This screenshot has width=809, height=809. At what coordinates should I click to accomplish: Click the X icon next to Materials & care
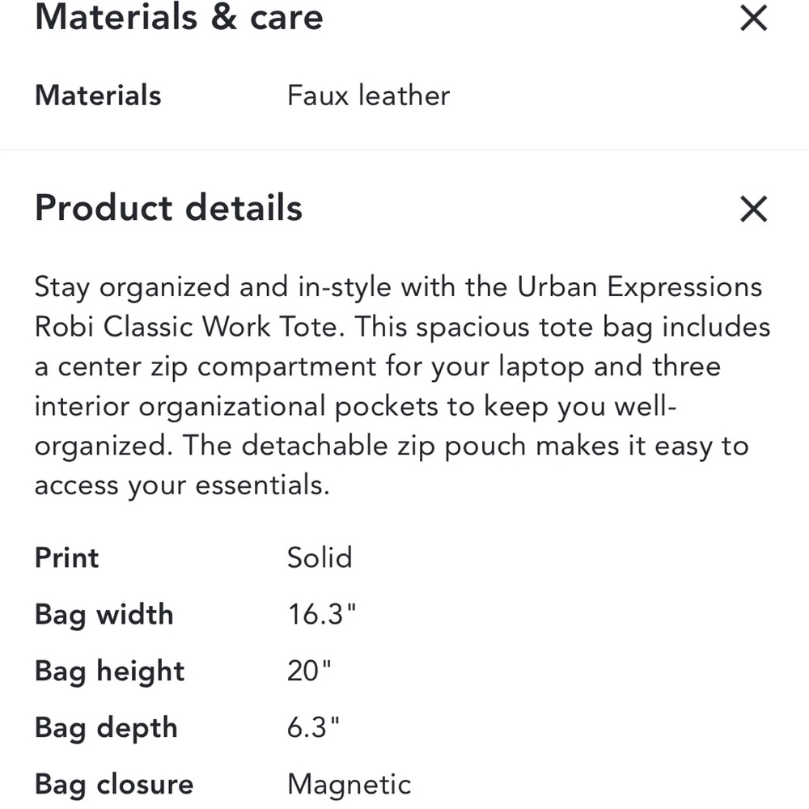coord(753,17)
